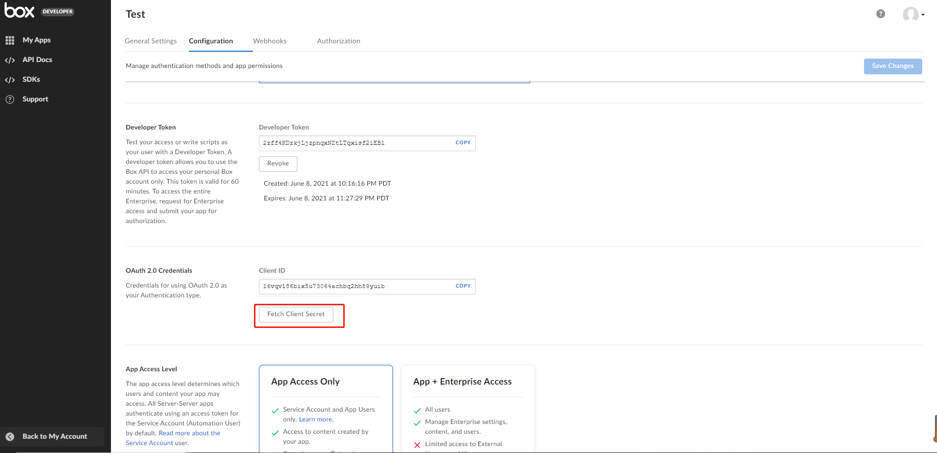
Task: Click the SDKs code icon
Action: click(10, 80)
